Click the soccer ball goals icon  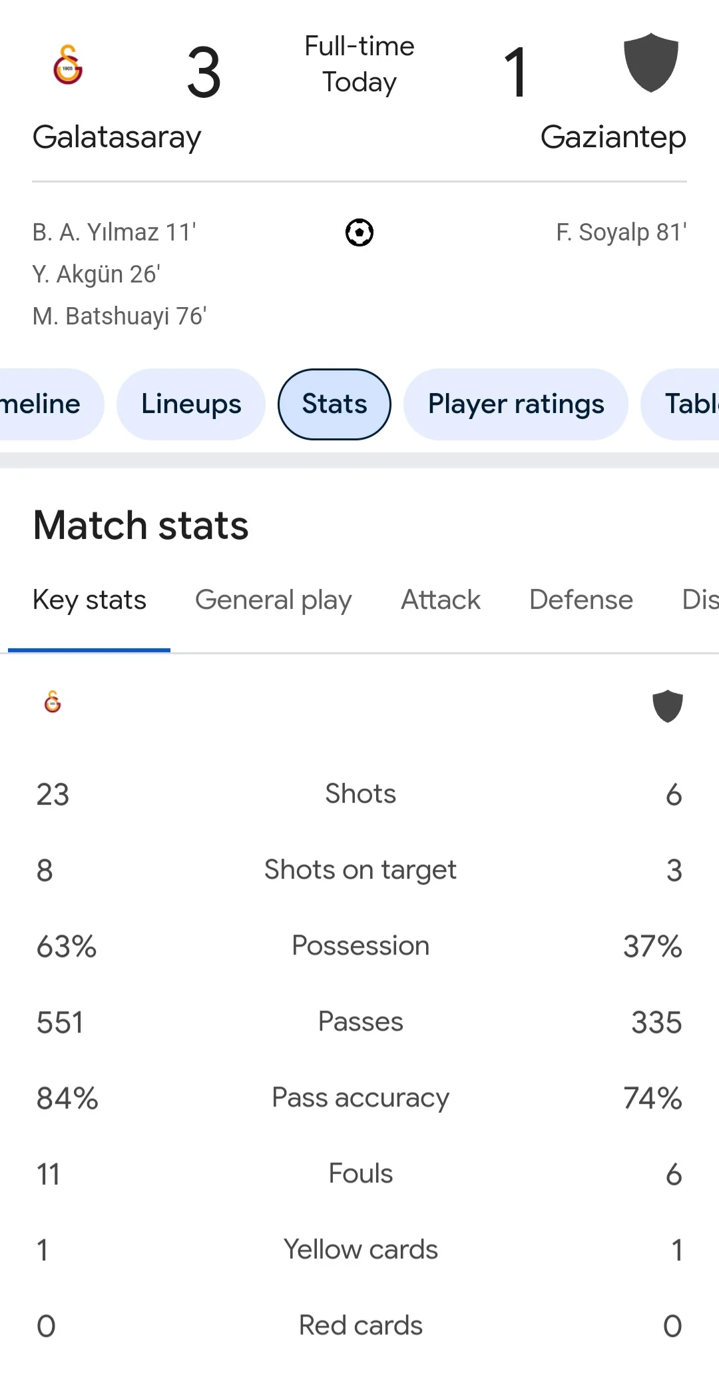[359, 232]
